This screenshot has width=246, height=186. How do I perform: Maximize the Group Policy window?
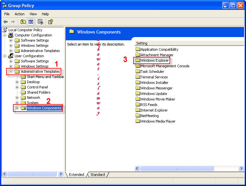pos(233,6)
